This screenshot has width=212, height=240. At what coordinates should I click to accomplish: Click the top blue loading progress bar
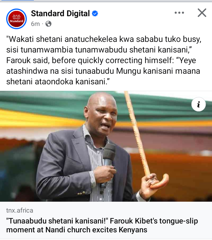pyautogui.click(x=17, y=0)
